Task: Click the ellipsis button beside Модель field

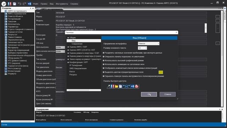Action: coord(217,21)
